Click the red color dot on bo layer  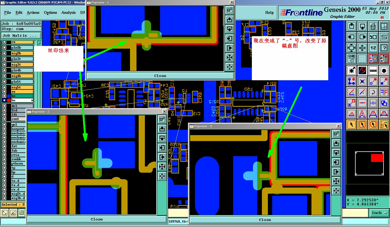pos(9,100)
